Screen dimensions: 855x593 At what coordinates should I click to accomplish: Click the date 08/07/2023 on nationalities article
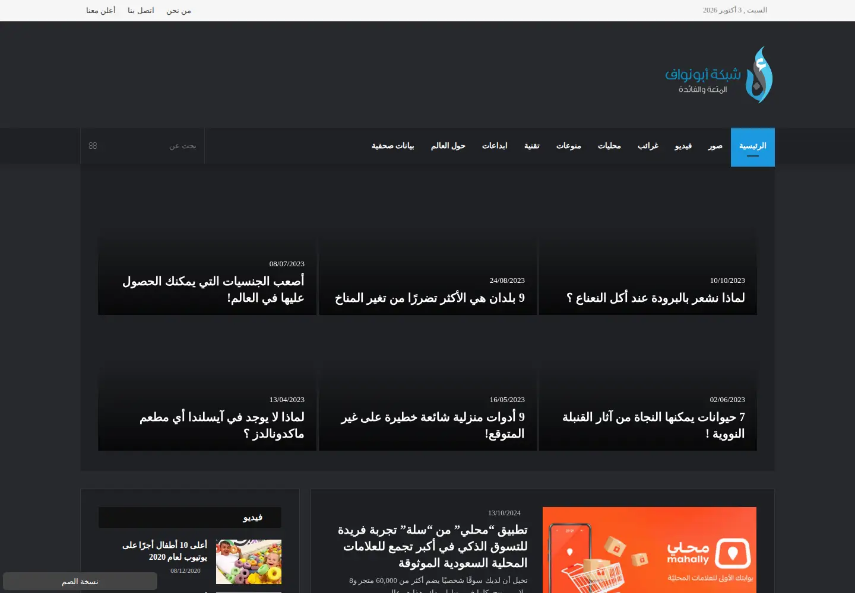coord(287,264)
